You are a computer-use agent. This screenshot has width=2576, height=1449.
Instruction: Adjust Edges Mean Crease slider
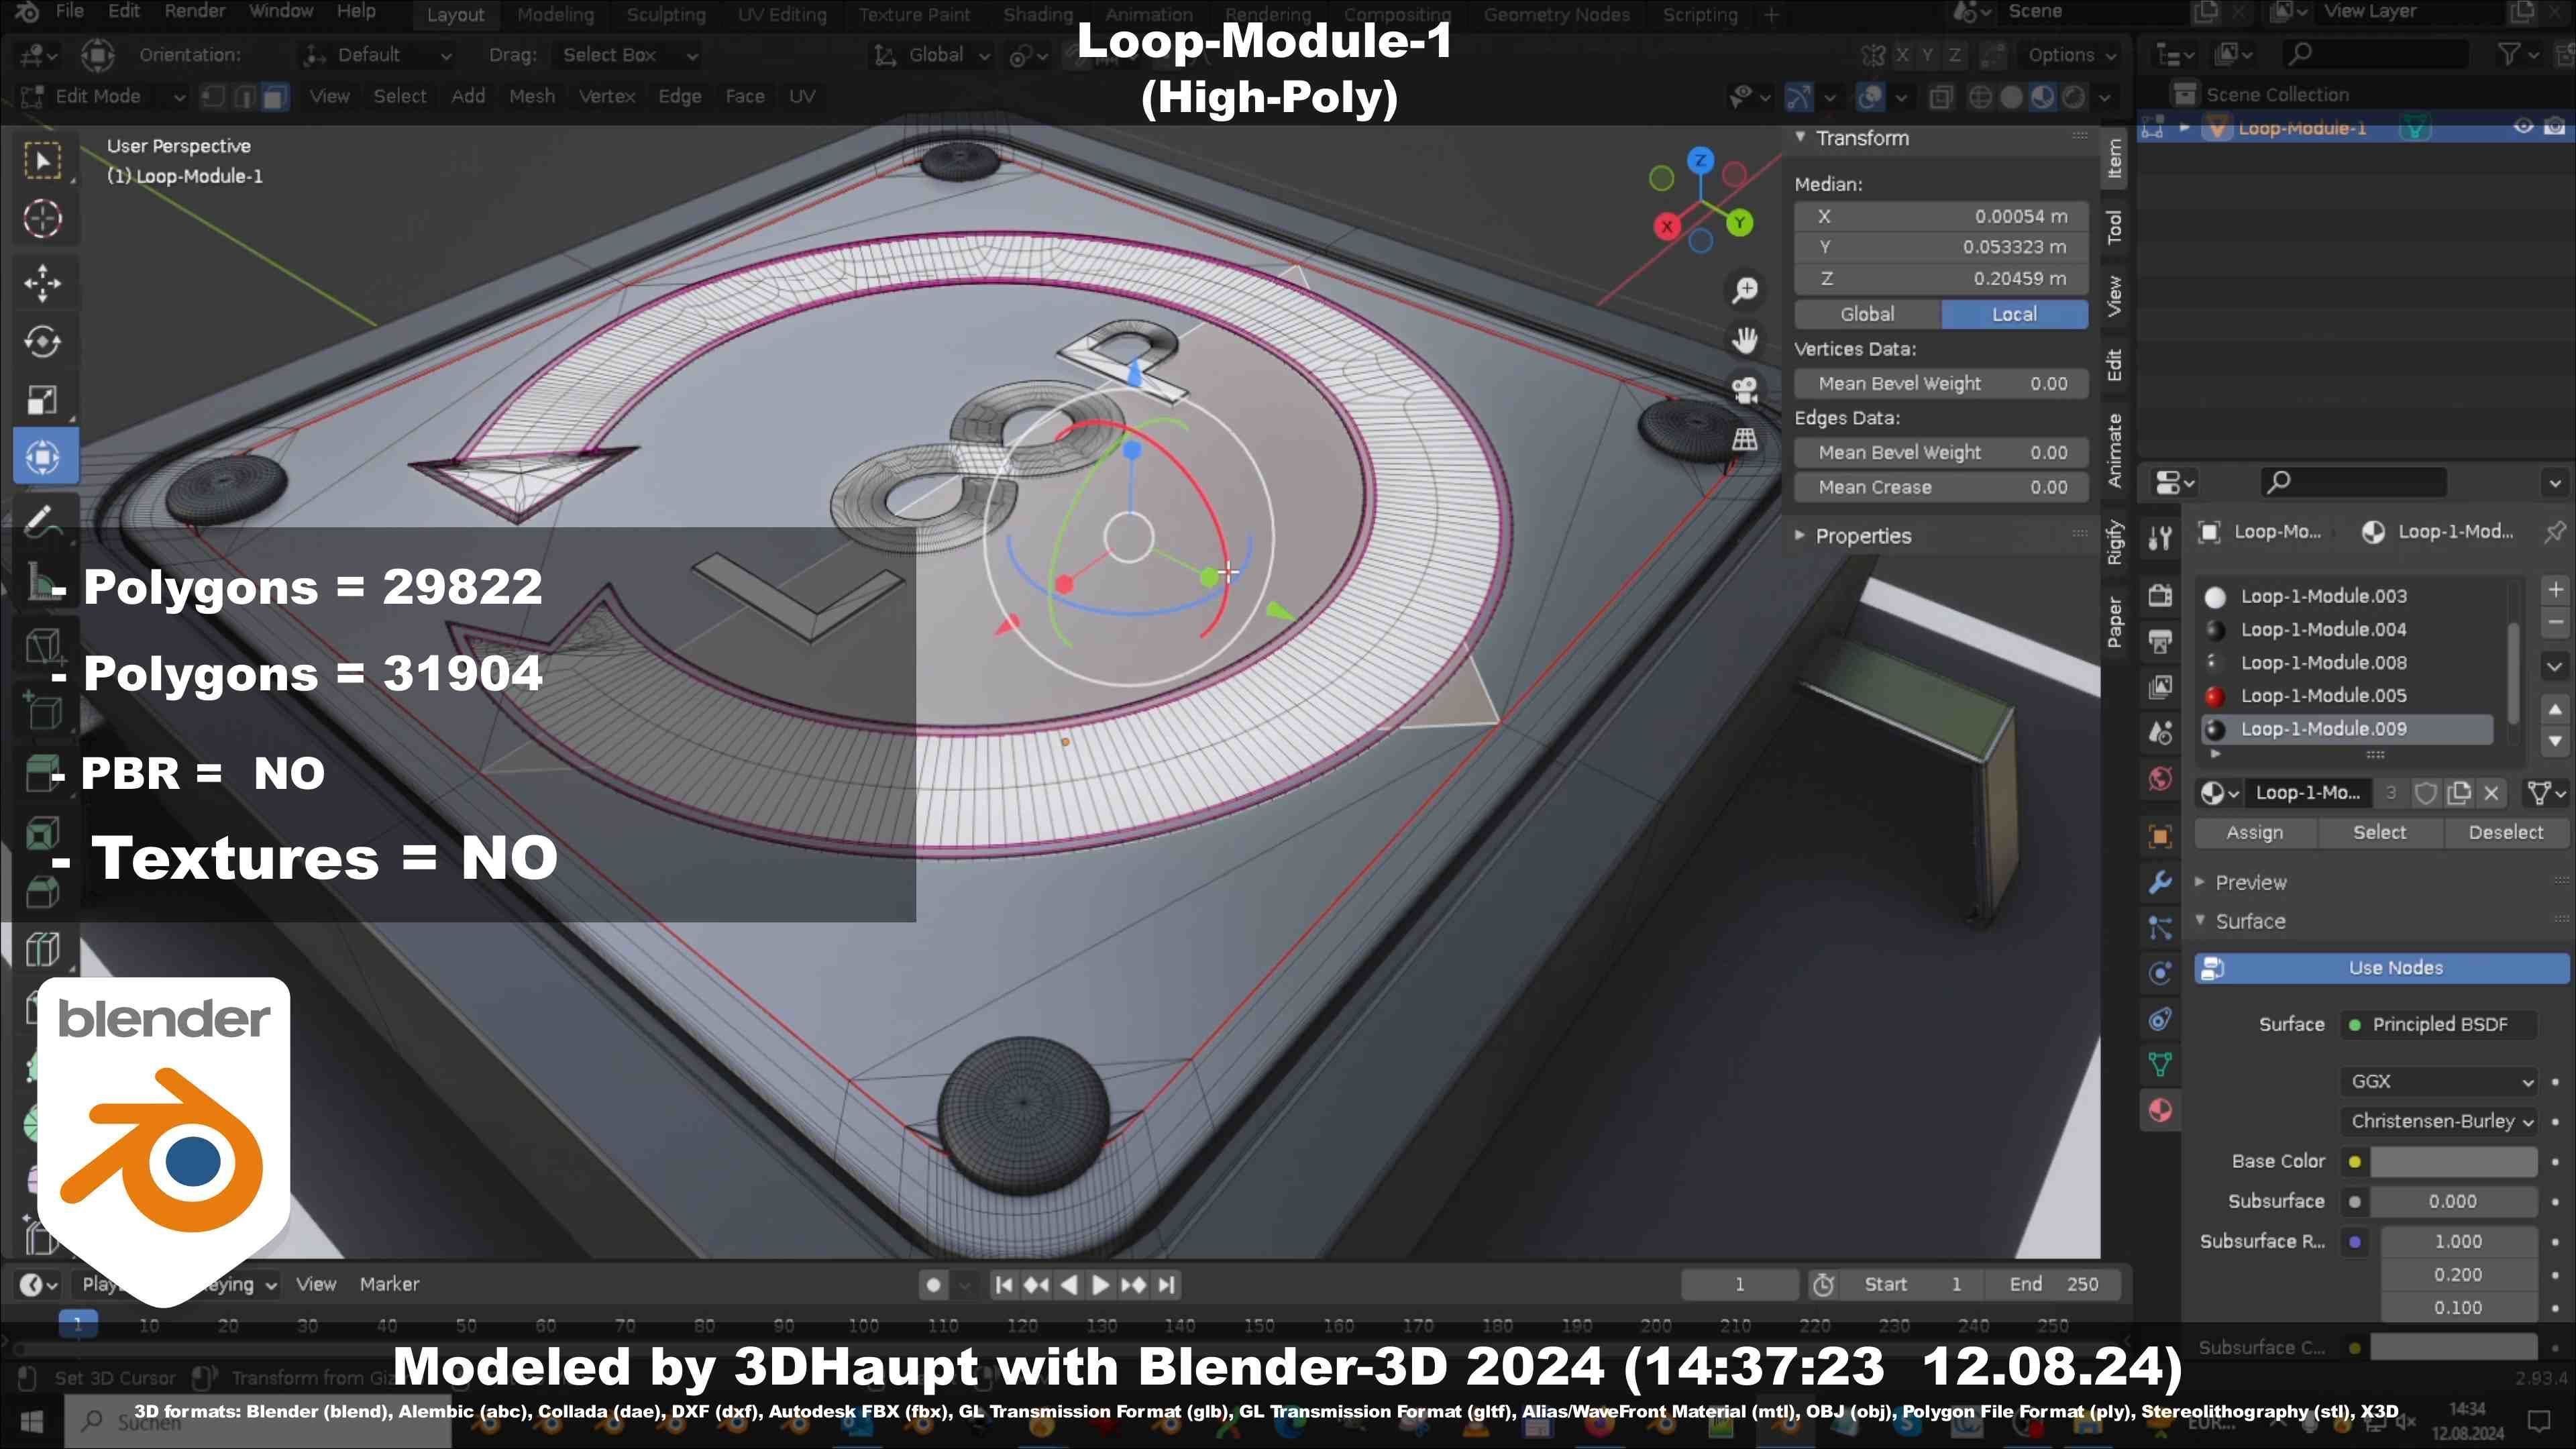tap(1941, 487)
